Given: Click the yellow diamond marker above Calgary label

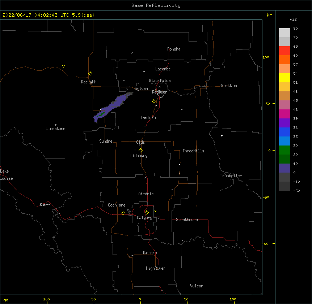Looking at the screenshot, I should pos(147,213).
